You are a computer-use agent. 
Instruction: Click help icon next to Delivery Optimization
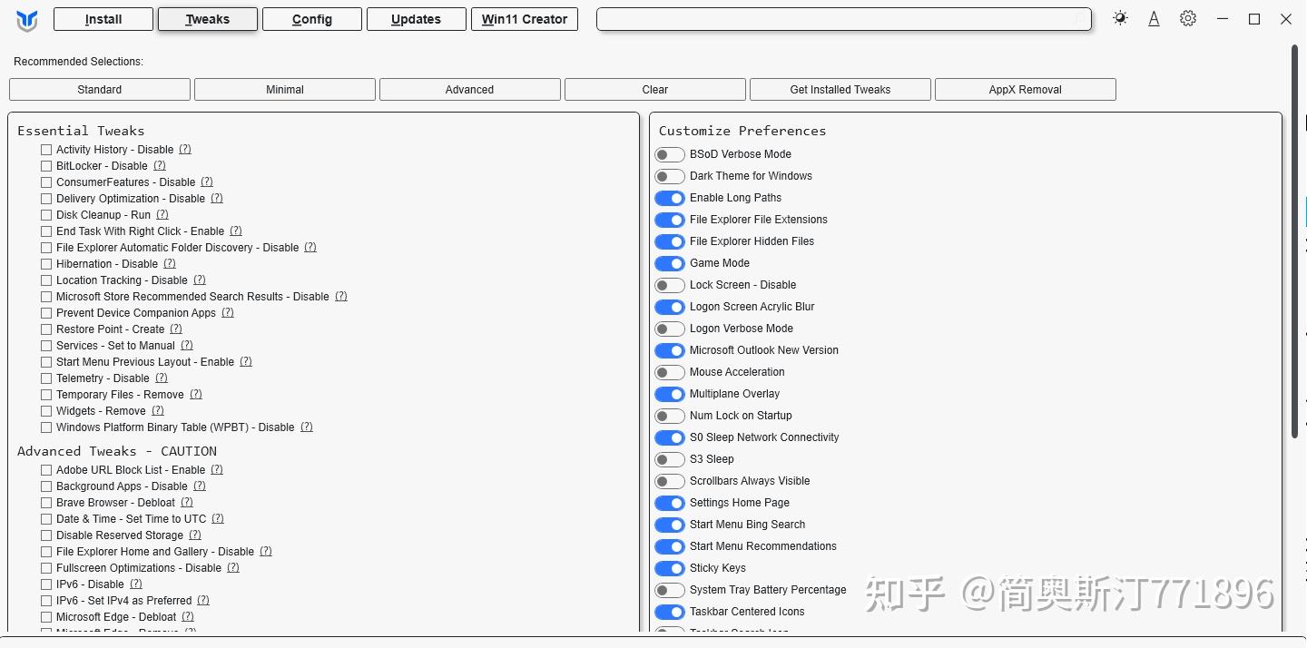click(217, 199)
